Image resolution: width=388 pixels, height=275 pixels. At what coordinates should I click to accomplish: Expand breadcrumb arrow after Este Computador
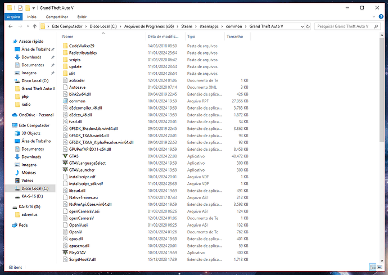(86, 26)
